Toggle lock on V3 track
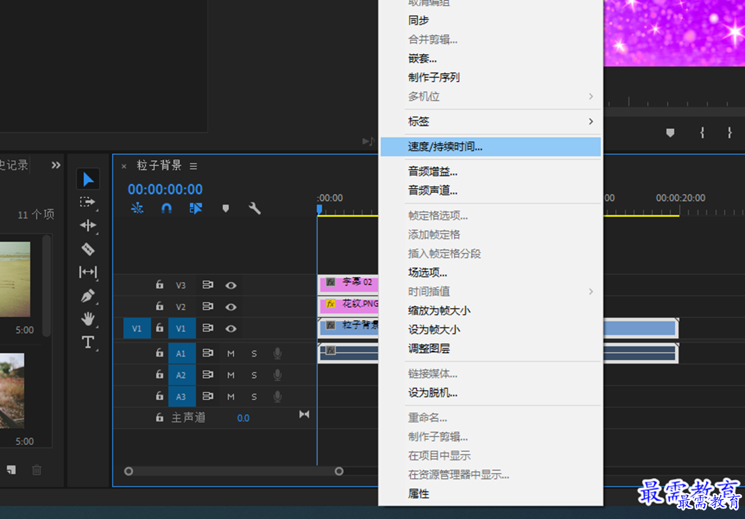745x519 pixels. point(159,284)
